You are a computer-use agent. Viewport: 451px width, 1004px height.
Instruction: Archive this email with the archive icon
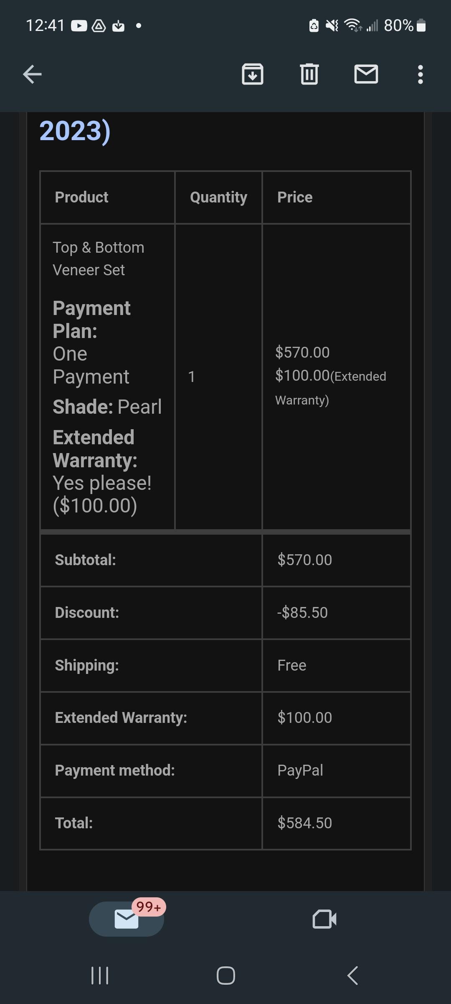click(253, 74)
